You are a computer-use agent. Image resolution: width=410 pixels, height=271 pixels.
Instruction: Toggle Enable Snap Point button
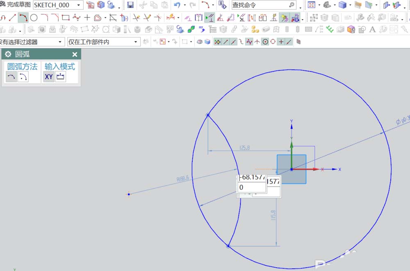coord(217,42)
